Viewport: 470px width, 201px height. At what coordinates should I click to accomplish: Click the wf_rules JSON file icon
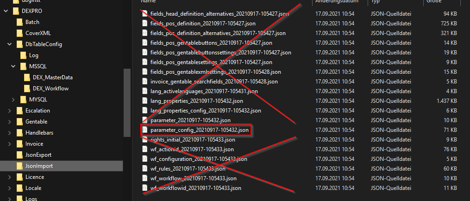[x=145, y=169]
